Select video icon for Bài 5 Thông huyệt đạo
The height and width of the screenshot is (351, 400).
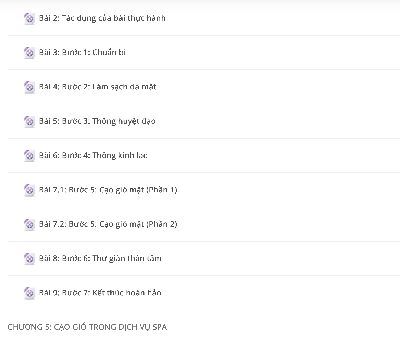tap(29, 122)
